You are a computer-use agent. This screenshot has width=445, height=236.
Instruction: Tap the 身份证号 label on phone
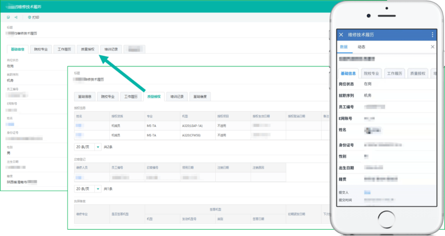tap(346, 145)
